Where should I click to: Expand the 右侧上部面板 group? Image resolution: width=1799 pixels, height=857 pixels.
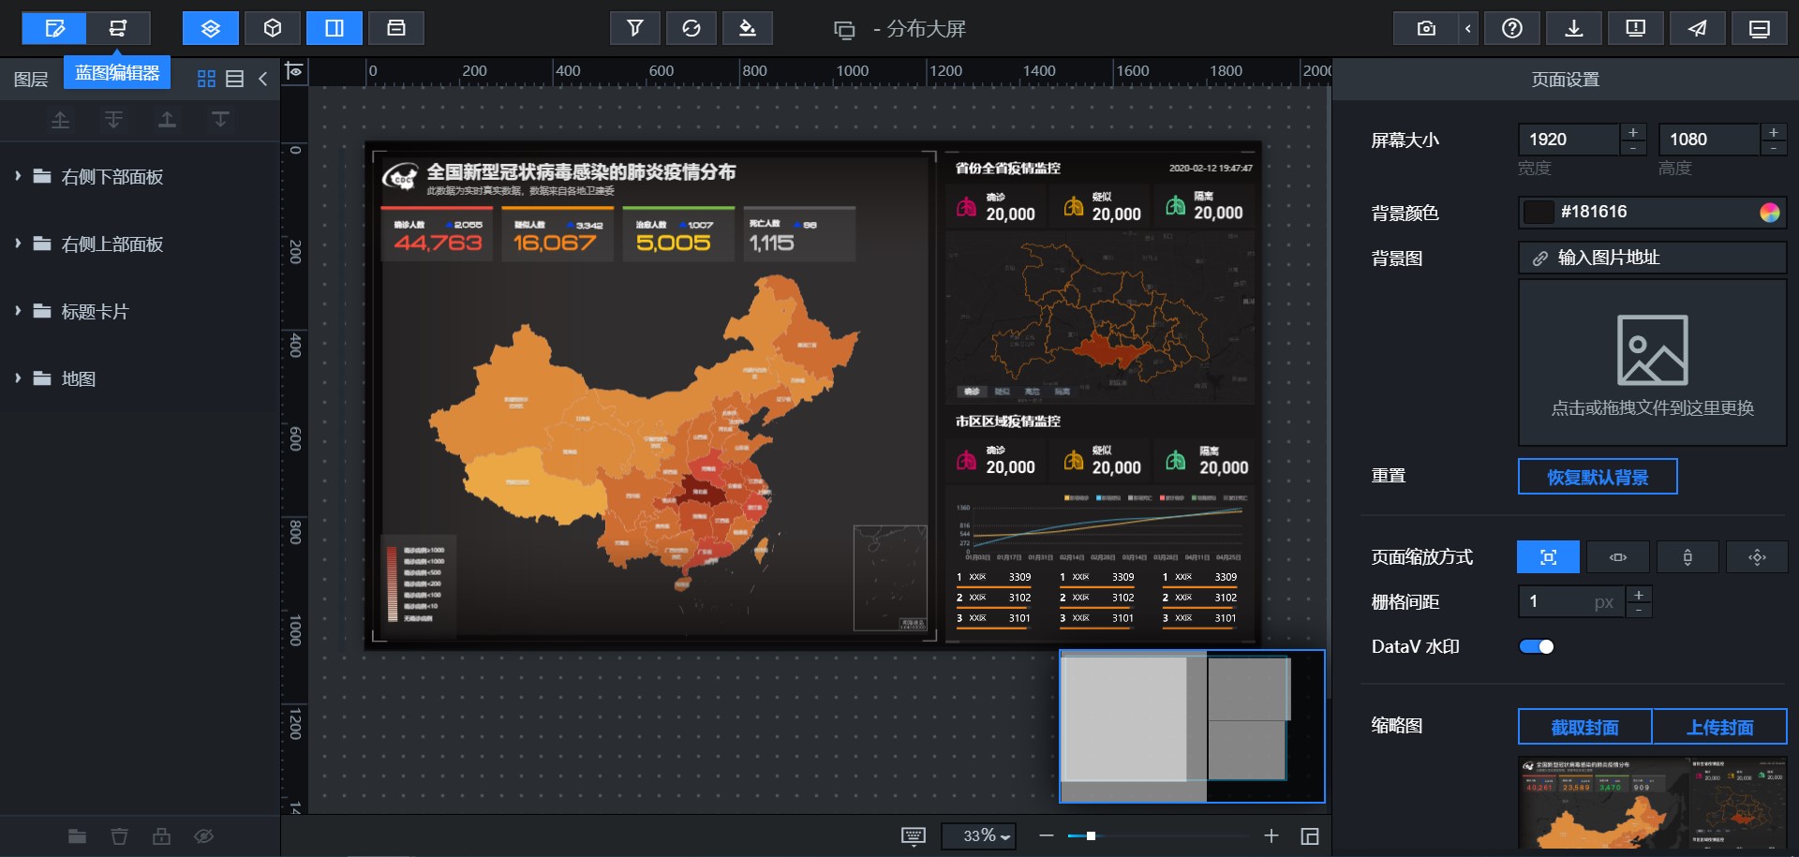coord(18,244)
